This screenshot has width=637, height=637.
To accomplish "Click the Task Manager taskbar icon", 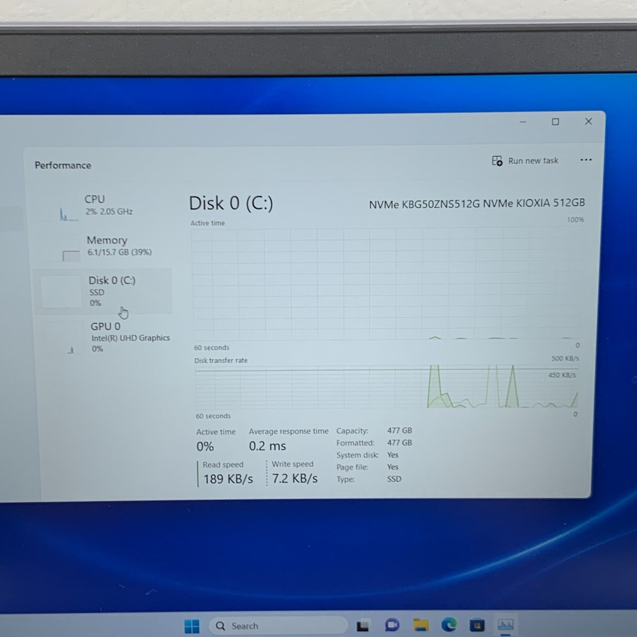I will pyautogui.click(x=505, y=624).
